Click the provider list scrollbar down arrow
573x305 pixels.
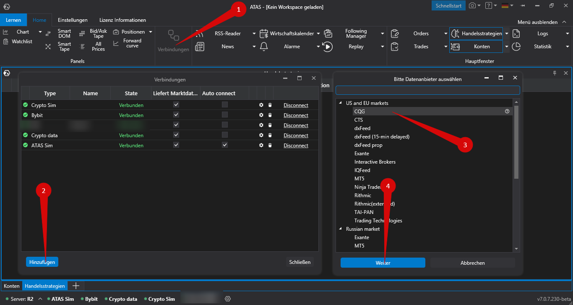pos(516,249)
